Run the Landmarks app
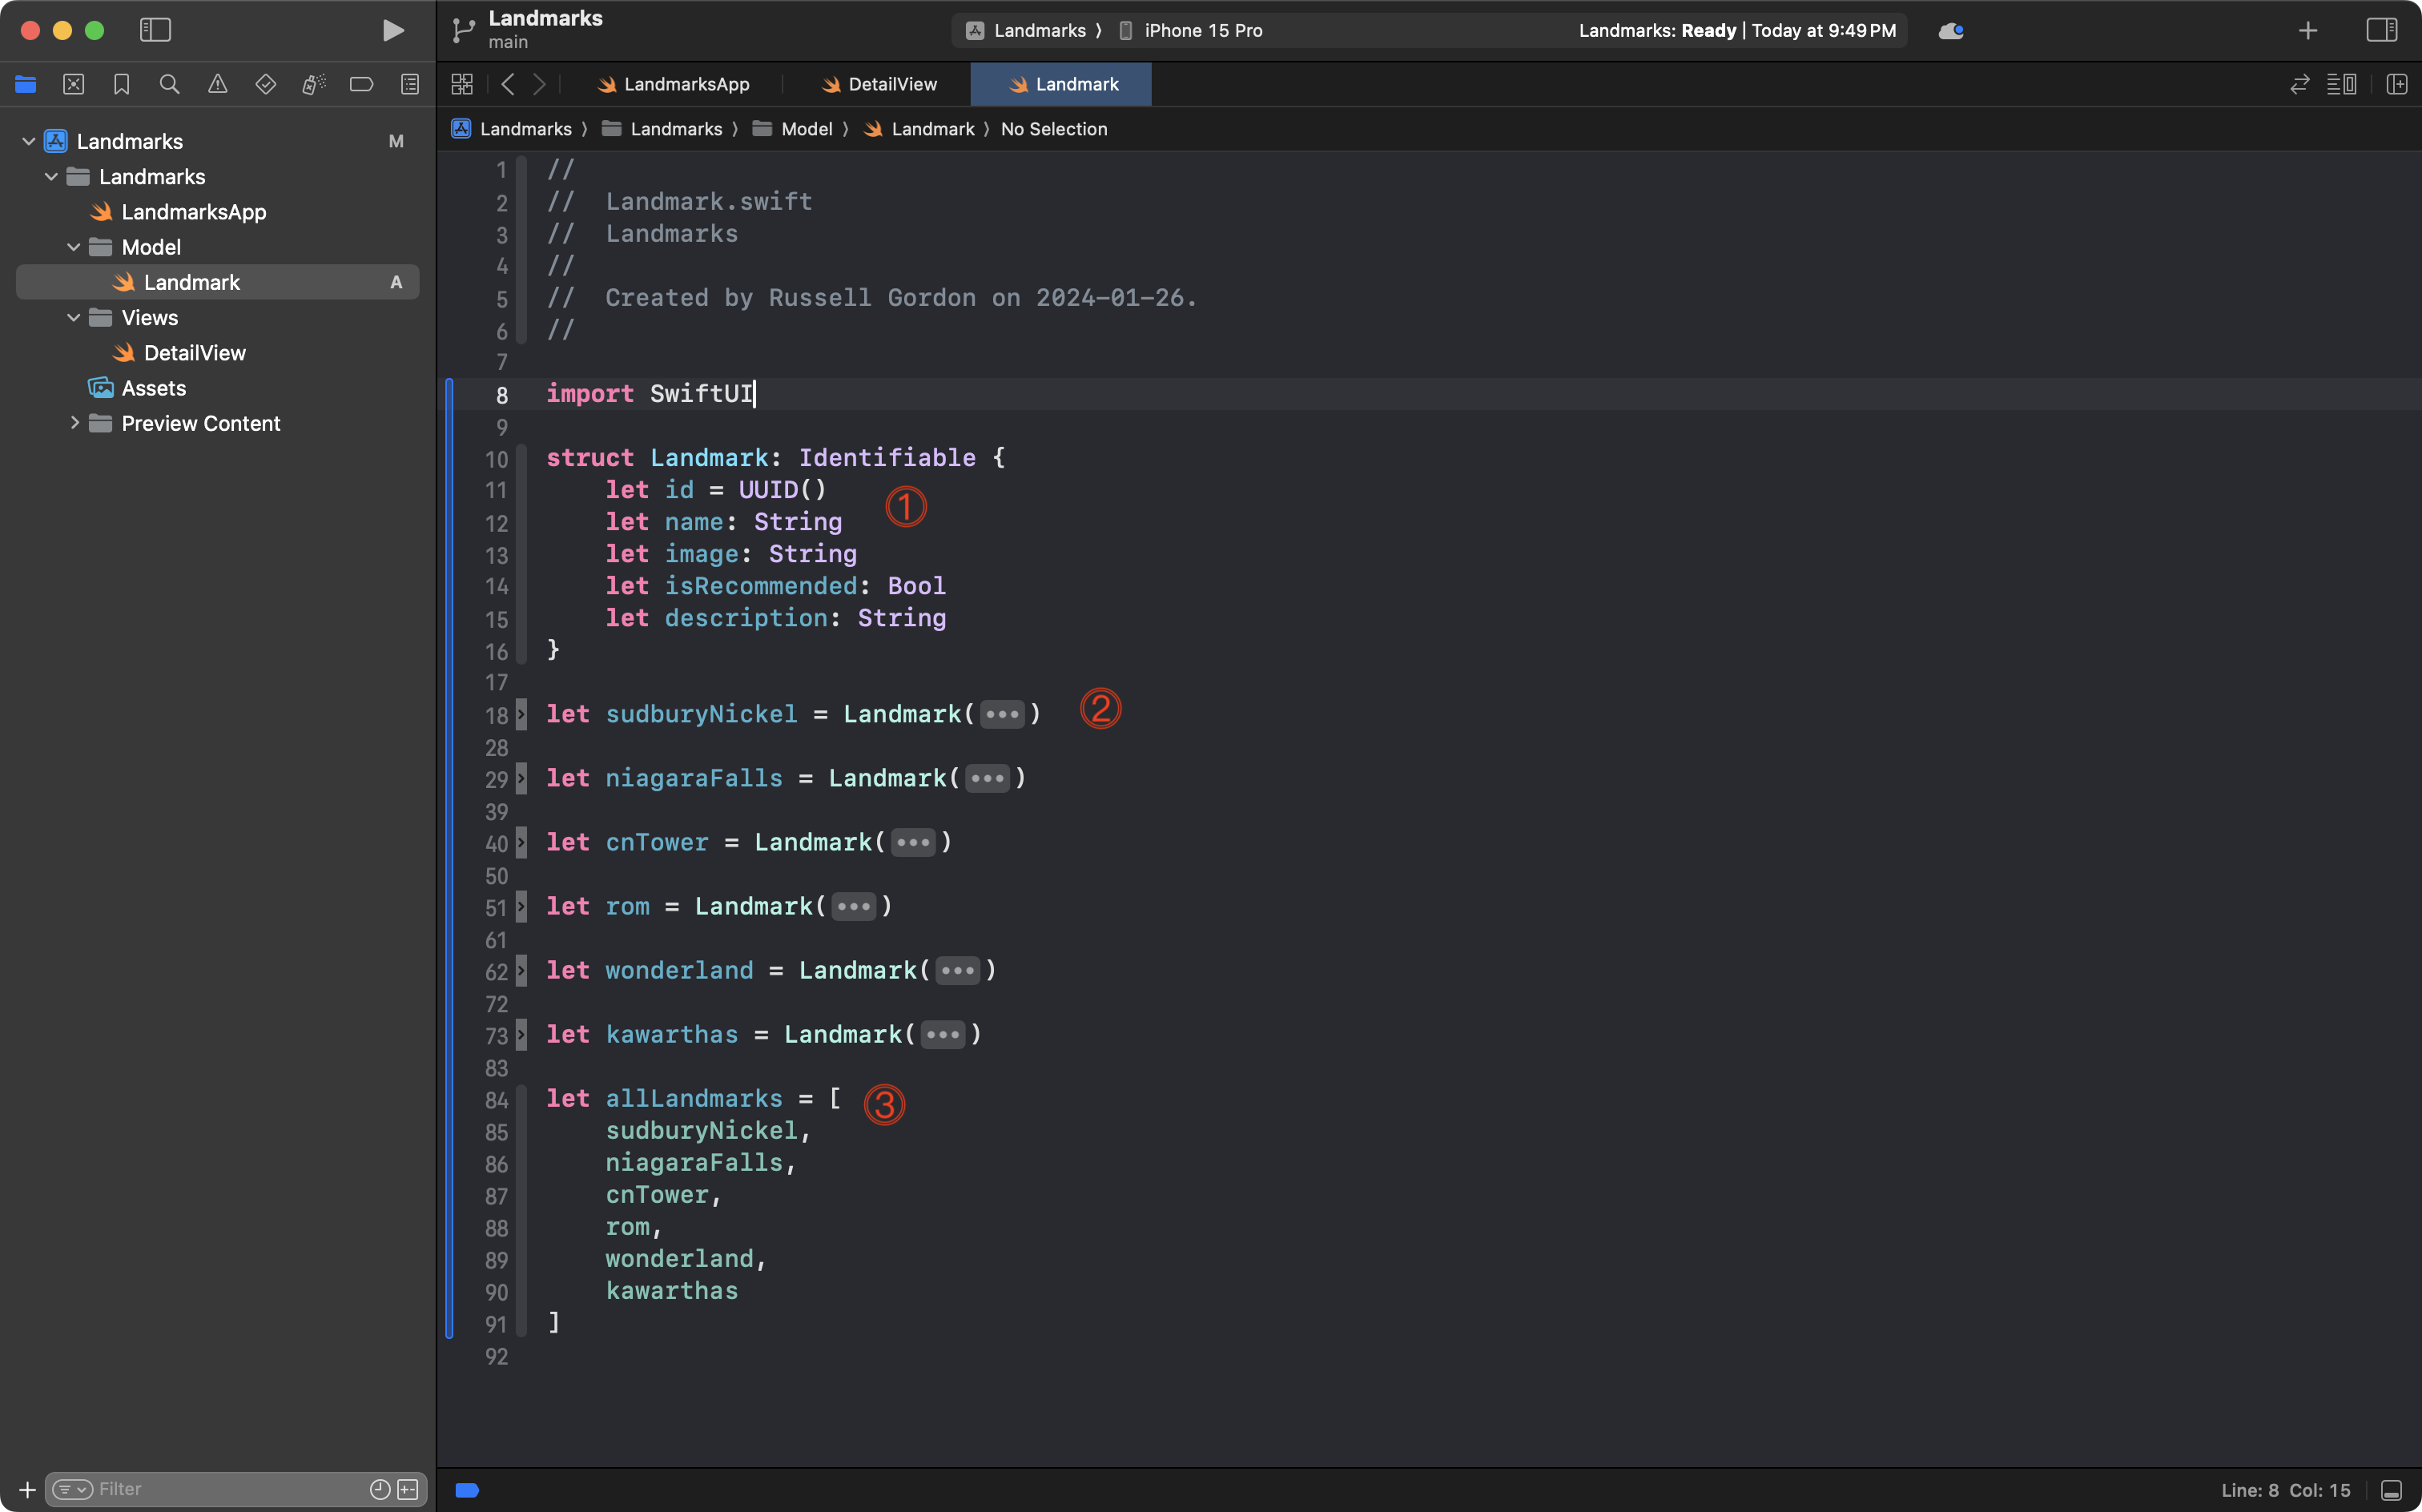This screenshot has height=1512, width=2422. 392,30
